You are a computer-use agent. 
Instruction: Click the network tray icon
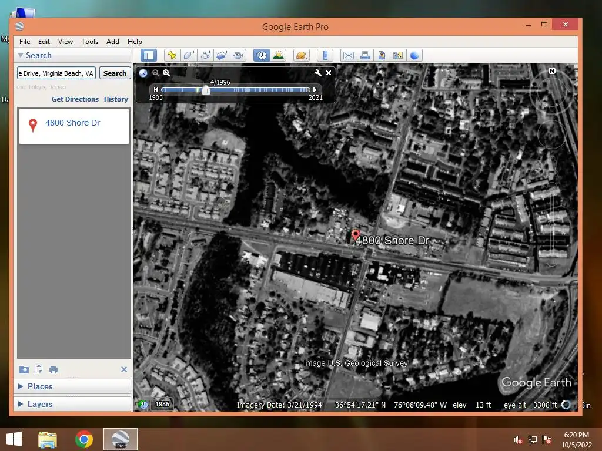tap(533, 440)
